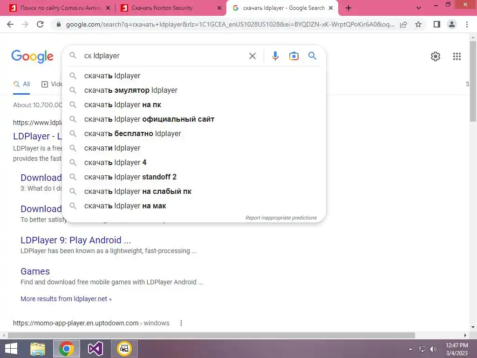Open Windows Start menu
Image resolution: width=477 pixels, height=358 pixels.
point(11,349)
